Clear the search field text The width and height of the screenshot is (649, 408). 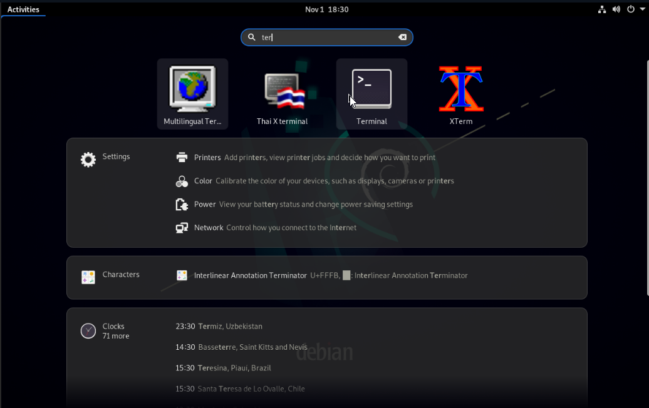click(x=403, y=38)
